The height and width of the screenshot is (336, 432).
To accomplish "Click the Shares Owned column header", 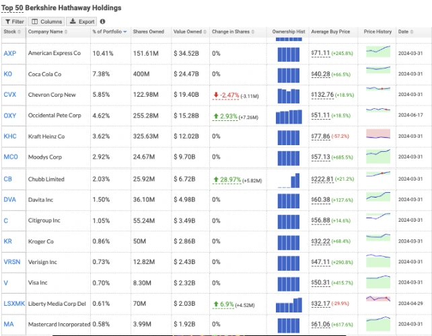I will [149, 32].
